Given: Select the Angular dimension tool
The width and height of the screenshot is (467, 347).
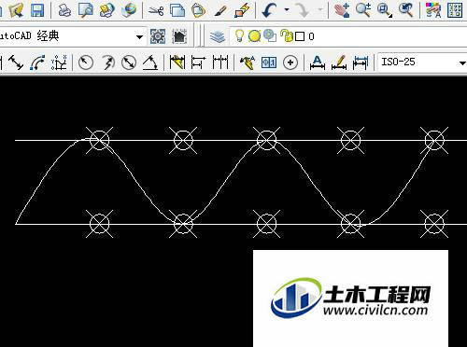Looking at the screenshot, I should 150,62.
